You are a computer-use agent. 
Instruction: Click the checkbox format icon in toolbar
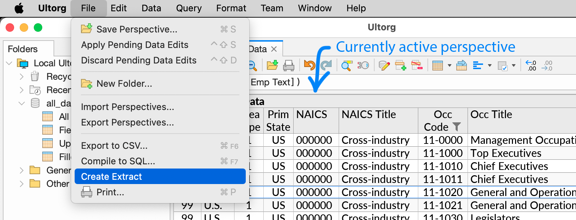[502, 66]
